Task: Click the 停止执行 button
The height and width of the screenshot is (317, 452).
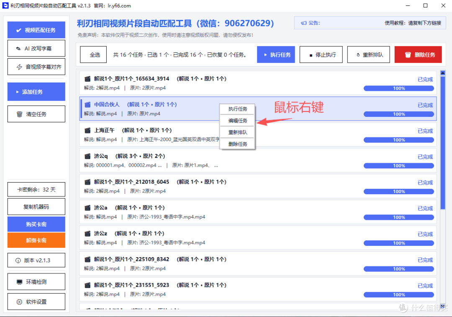Action: 321,54
